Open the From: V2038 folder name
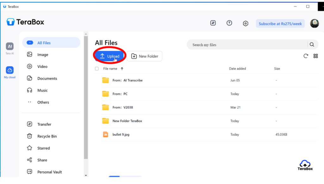This screenshot has height=184, width=324. pyautogui.click(x=122, y=107)
